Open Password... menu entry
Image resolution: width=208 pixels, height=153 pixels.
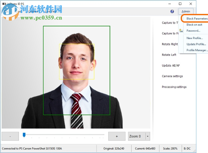point(193,31)
